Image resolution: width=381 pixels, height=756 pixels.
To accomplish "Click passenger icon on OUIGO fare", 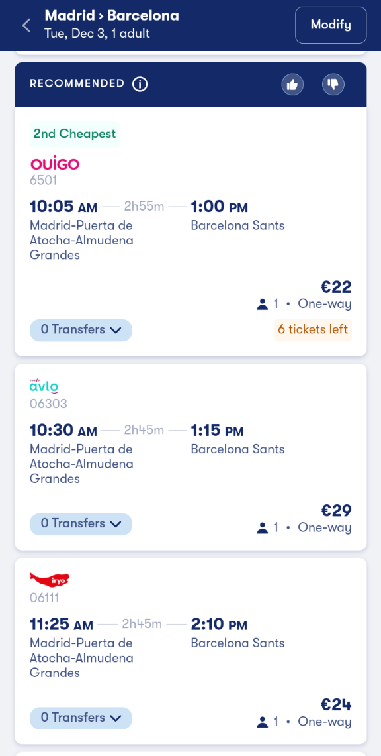I will [262, 304].
